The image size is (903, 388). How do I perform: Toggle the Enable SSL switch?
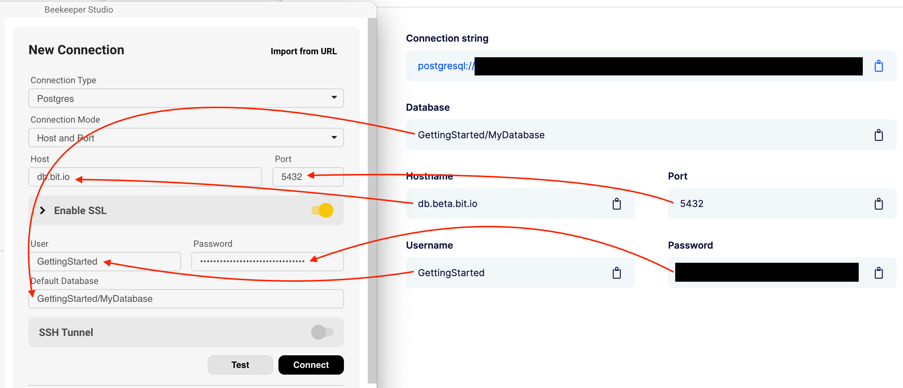pyautogui.click(x=322, y=210)
